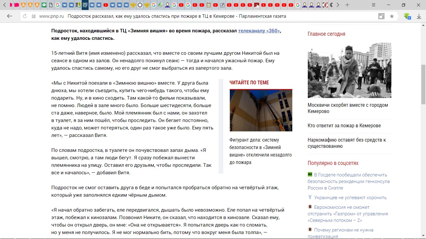Click the page's vertical scrollbar thumb
Image resolution: width=426 pixels, height=239 pixels.
pos(423,84)
